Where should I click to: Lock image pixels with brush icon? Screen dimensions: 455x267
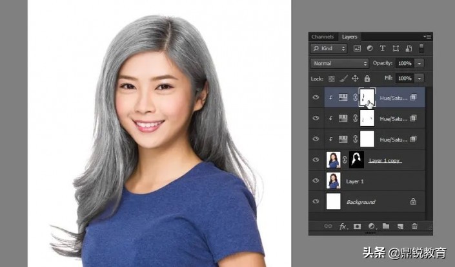(343, 78)
